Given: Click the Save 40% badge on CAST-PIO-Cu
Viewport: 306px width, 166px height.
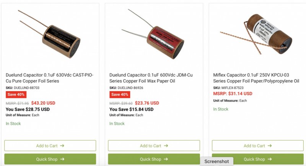Looking at the screenshot, I should tap(16, 95).
